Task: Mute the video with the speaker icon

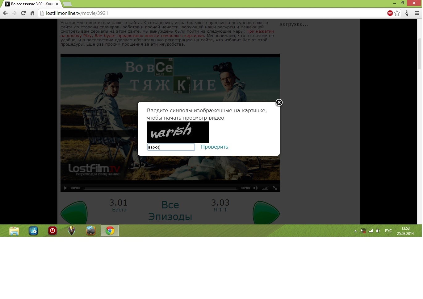Action: pyautogui.click(x=255, y=188)
